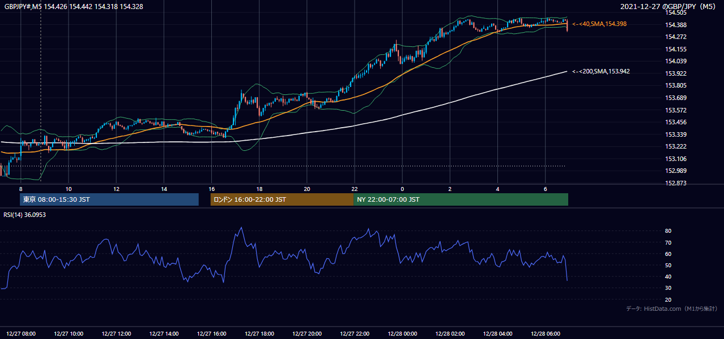The width and height of the screenshot is (724, 339).
Task: Click price axis value 153.922
Action: [x=675, y=73]
